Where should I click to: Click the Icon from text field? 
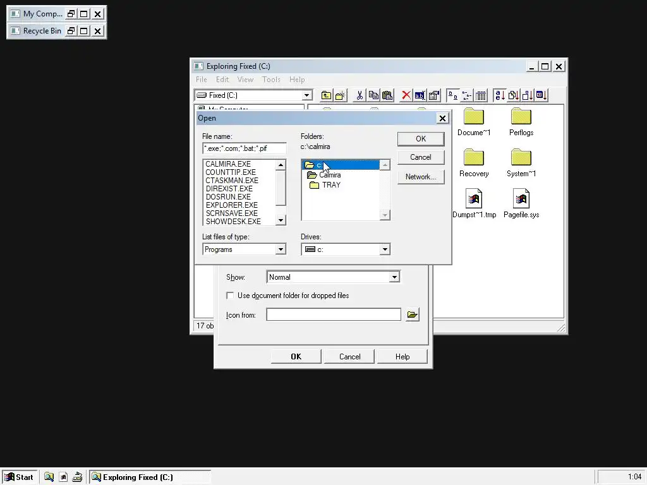pos(334,314)
